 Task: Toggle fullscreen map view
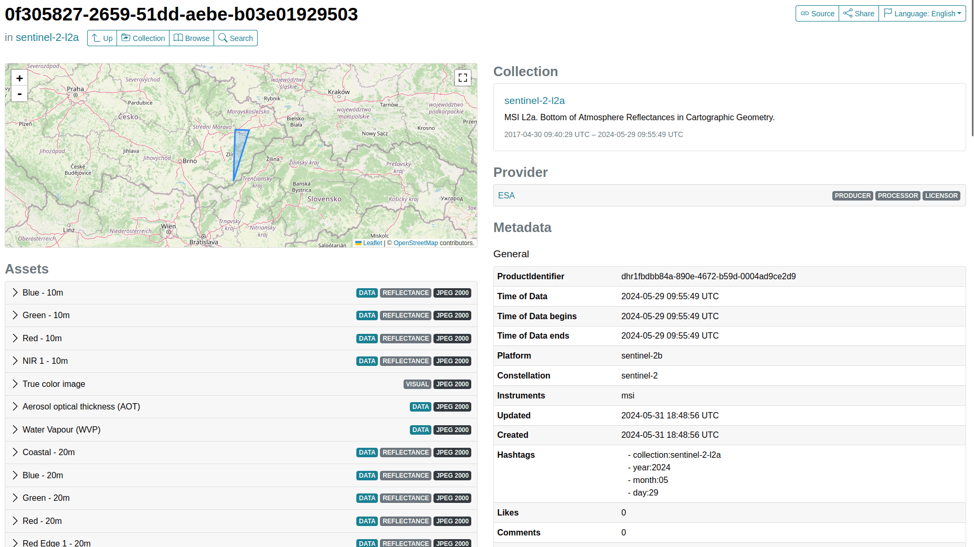click(462, 78)
